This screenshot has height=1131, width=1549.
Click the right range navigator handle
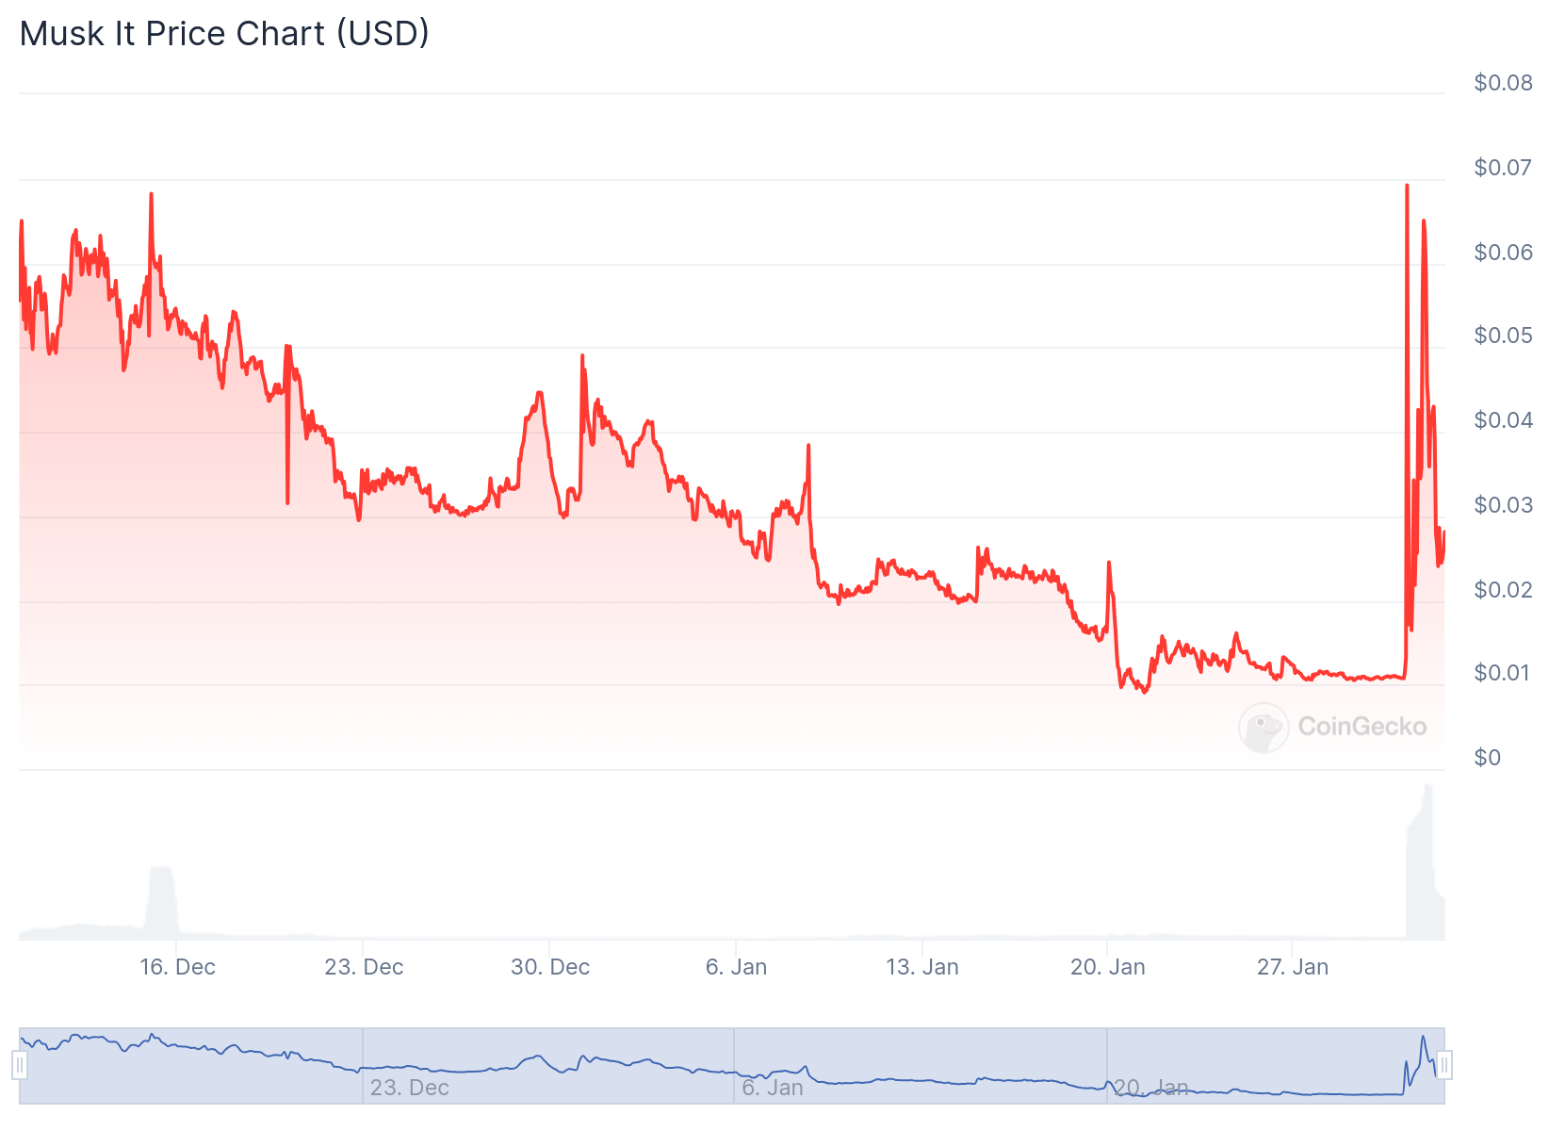[1444, 1066]
